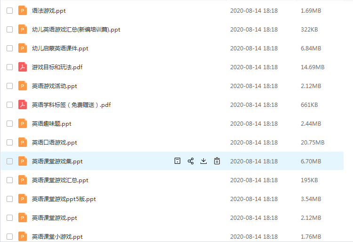Screen dimensions: 353x242
Task: Open file 英语游戏活动.ppt
Action: (54, 86)
